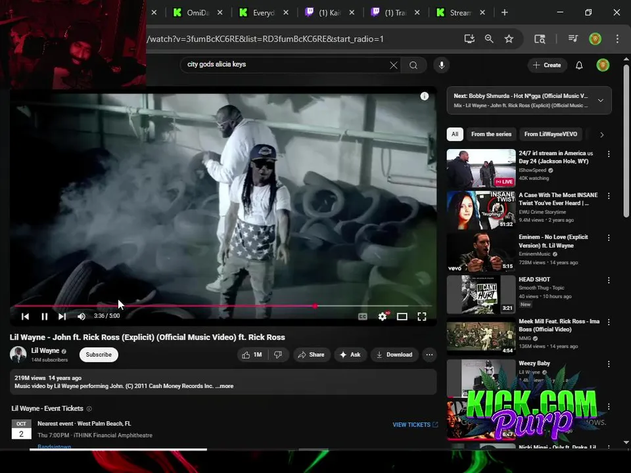Click the zoom magnifier in address bar
Screen dimensions: 631x473
(489, 39)
